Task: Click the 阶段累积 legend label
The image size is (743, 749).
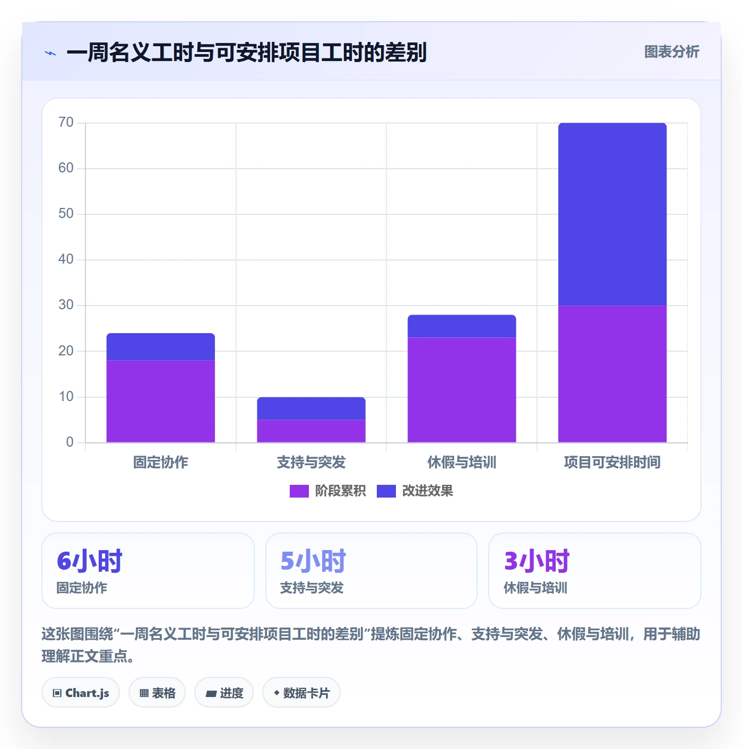Action: point(340,491)
